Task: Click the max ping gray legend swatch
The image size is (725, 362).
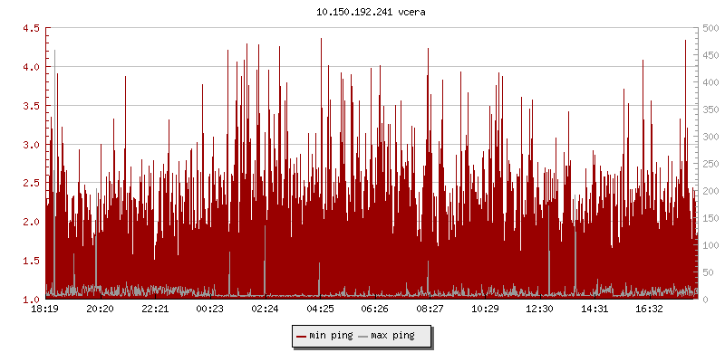Action: pos(363,336)
